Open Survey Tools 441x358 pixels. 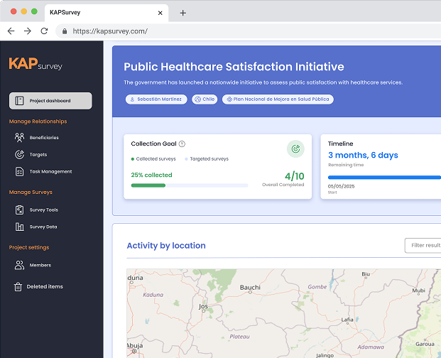click(x=43, y=210)
